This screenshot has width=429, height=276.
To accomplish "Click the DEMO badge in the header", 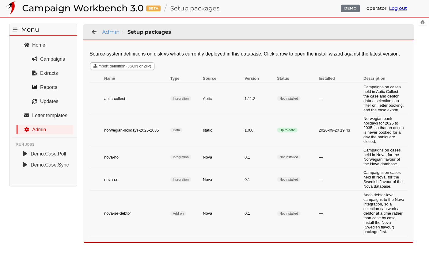I will [350, 8].
